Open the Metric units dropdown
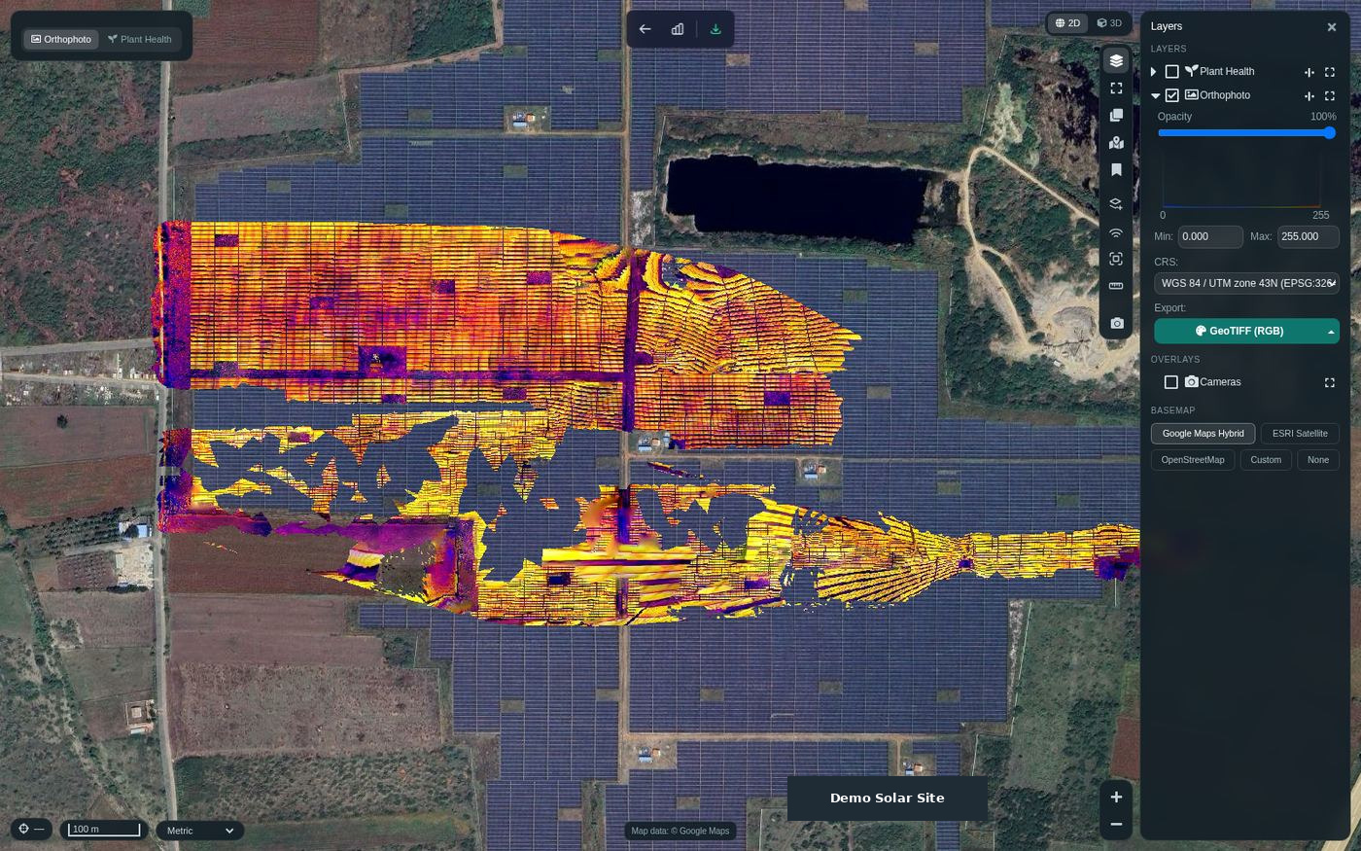The height and width of the screenshot is (851, 1361). point(200,831)
